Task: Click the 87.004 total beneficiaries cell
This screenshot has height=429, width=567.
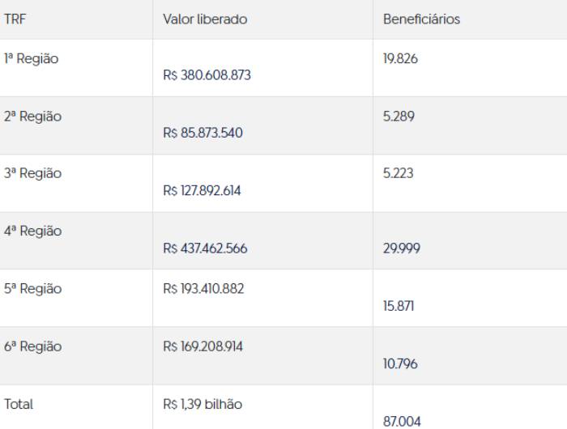Action: coord(402,421)
